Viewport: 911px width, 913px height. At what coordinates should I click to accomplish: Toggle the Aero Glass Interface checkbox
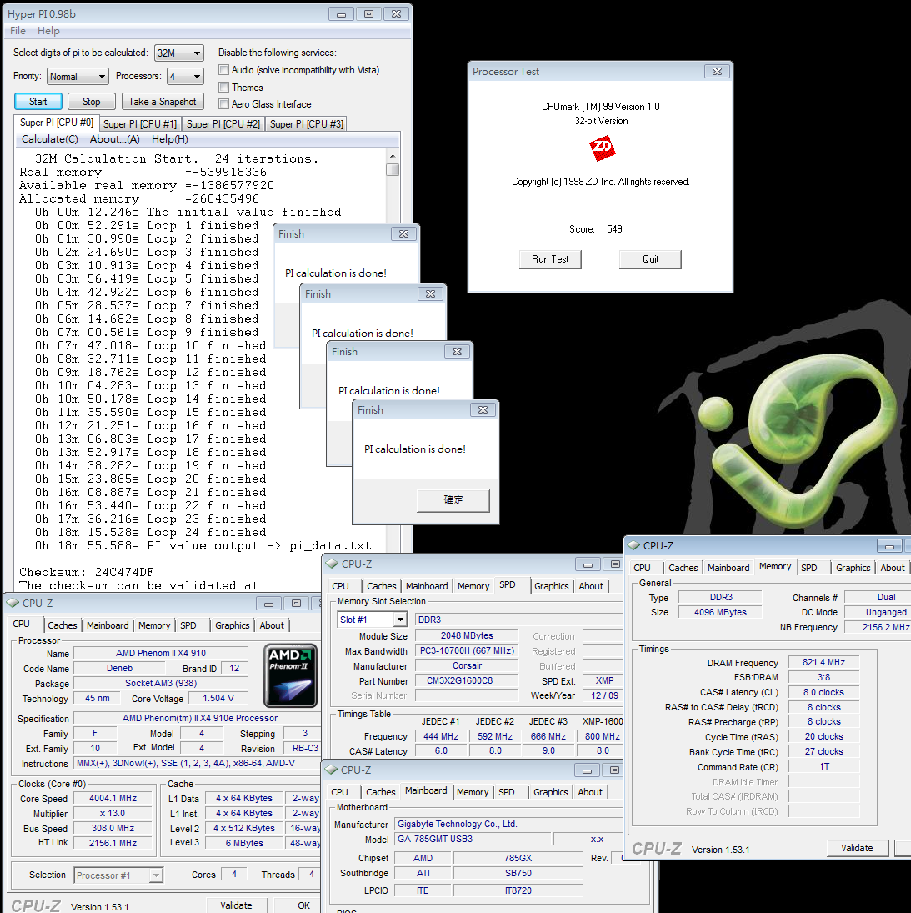(223, 104)
